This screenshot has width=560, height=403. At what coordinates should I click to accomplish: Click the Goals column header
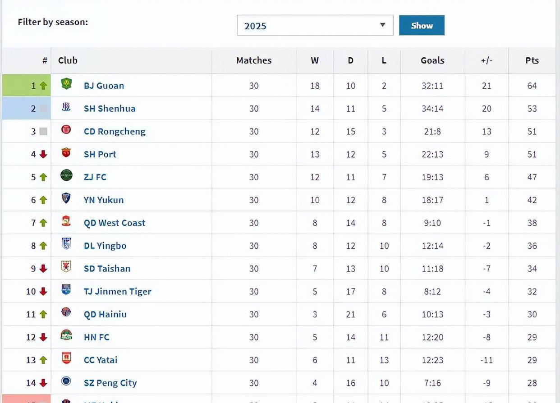(432, 60)
